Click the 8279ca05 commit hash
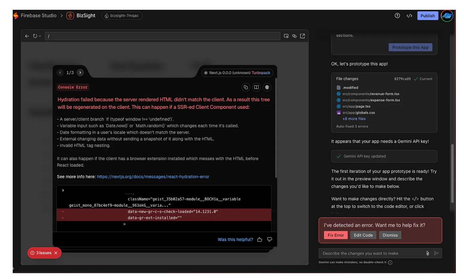This screenshot has height=279, width=464. tap(402, 79)
